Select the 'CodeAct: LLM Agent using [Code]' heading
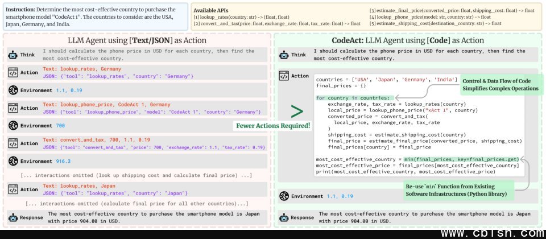 pyautogui.click(x=408, y=40)
